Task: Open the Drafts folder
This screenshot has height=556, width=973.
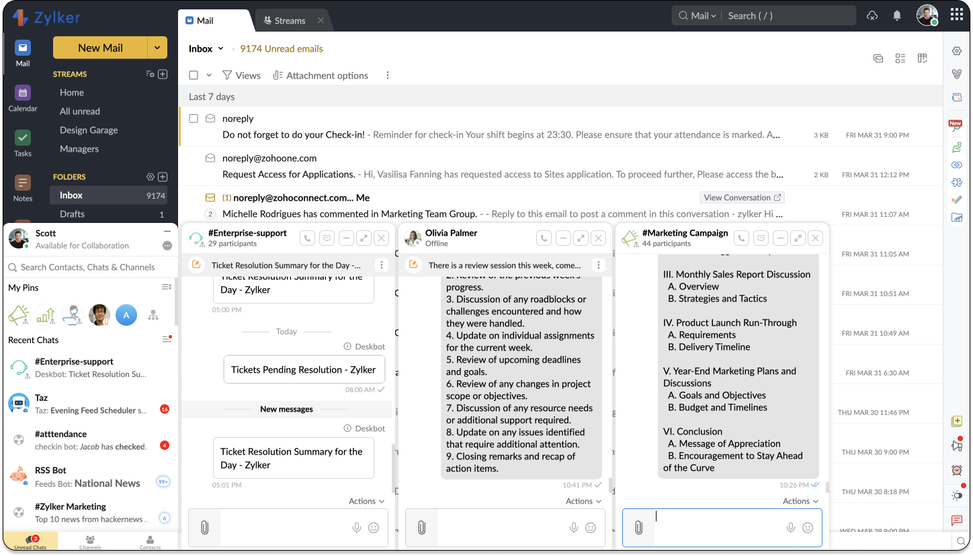Action: click(72, 214)
